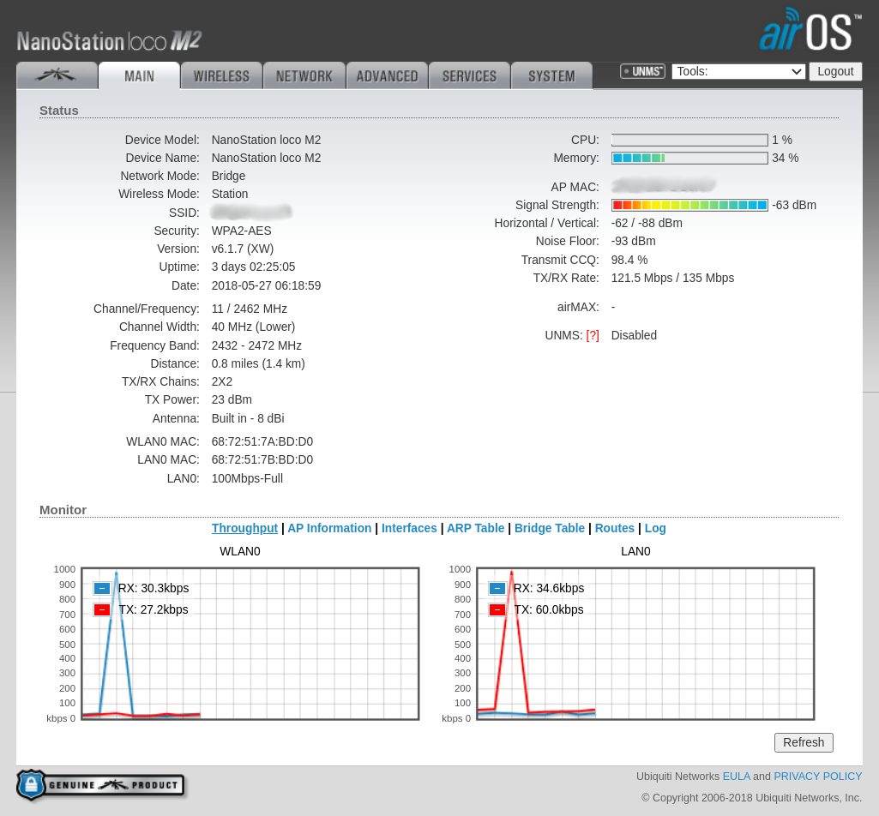Click the Refresh button
Viewport: 879px width, 816px height.
(x=803, y=742)
